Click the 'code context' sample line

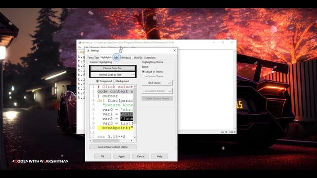[x=115, y=91]
